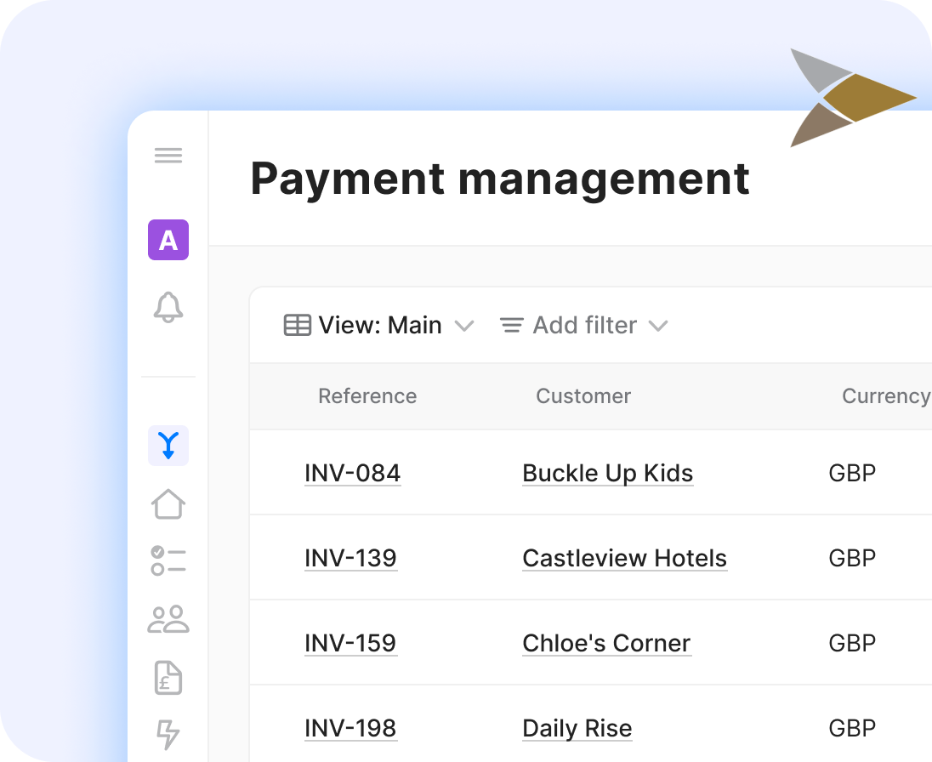
Task: Click the lightning bolt automation icon
Action: pyautogui.click(x=168, y=734)
